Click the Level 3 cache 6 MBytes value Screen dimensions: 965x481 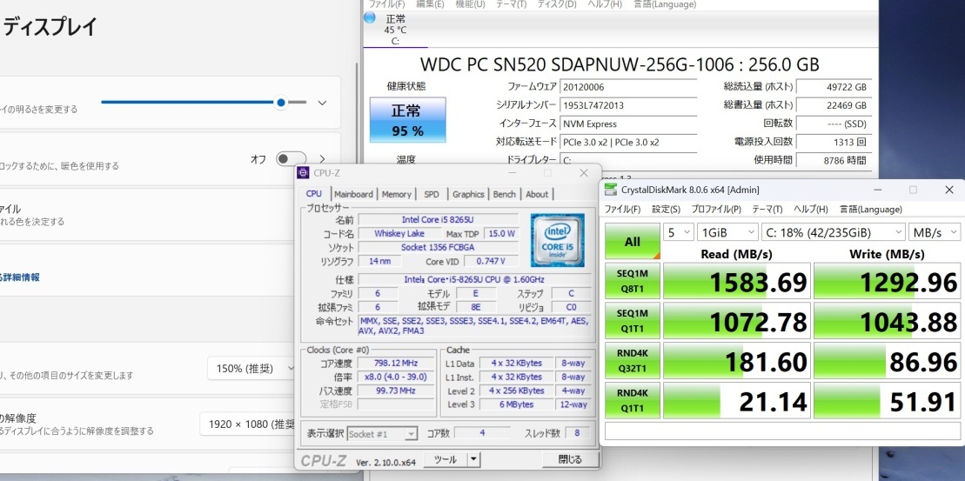point(516,404)
